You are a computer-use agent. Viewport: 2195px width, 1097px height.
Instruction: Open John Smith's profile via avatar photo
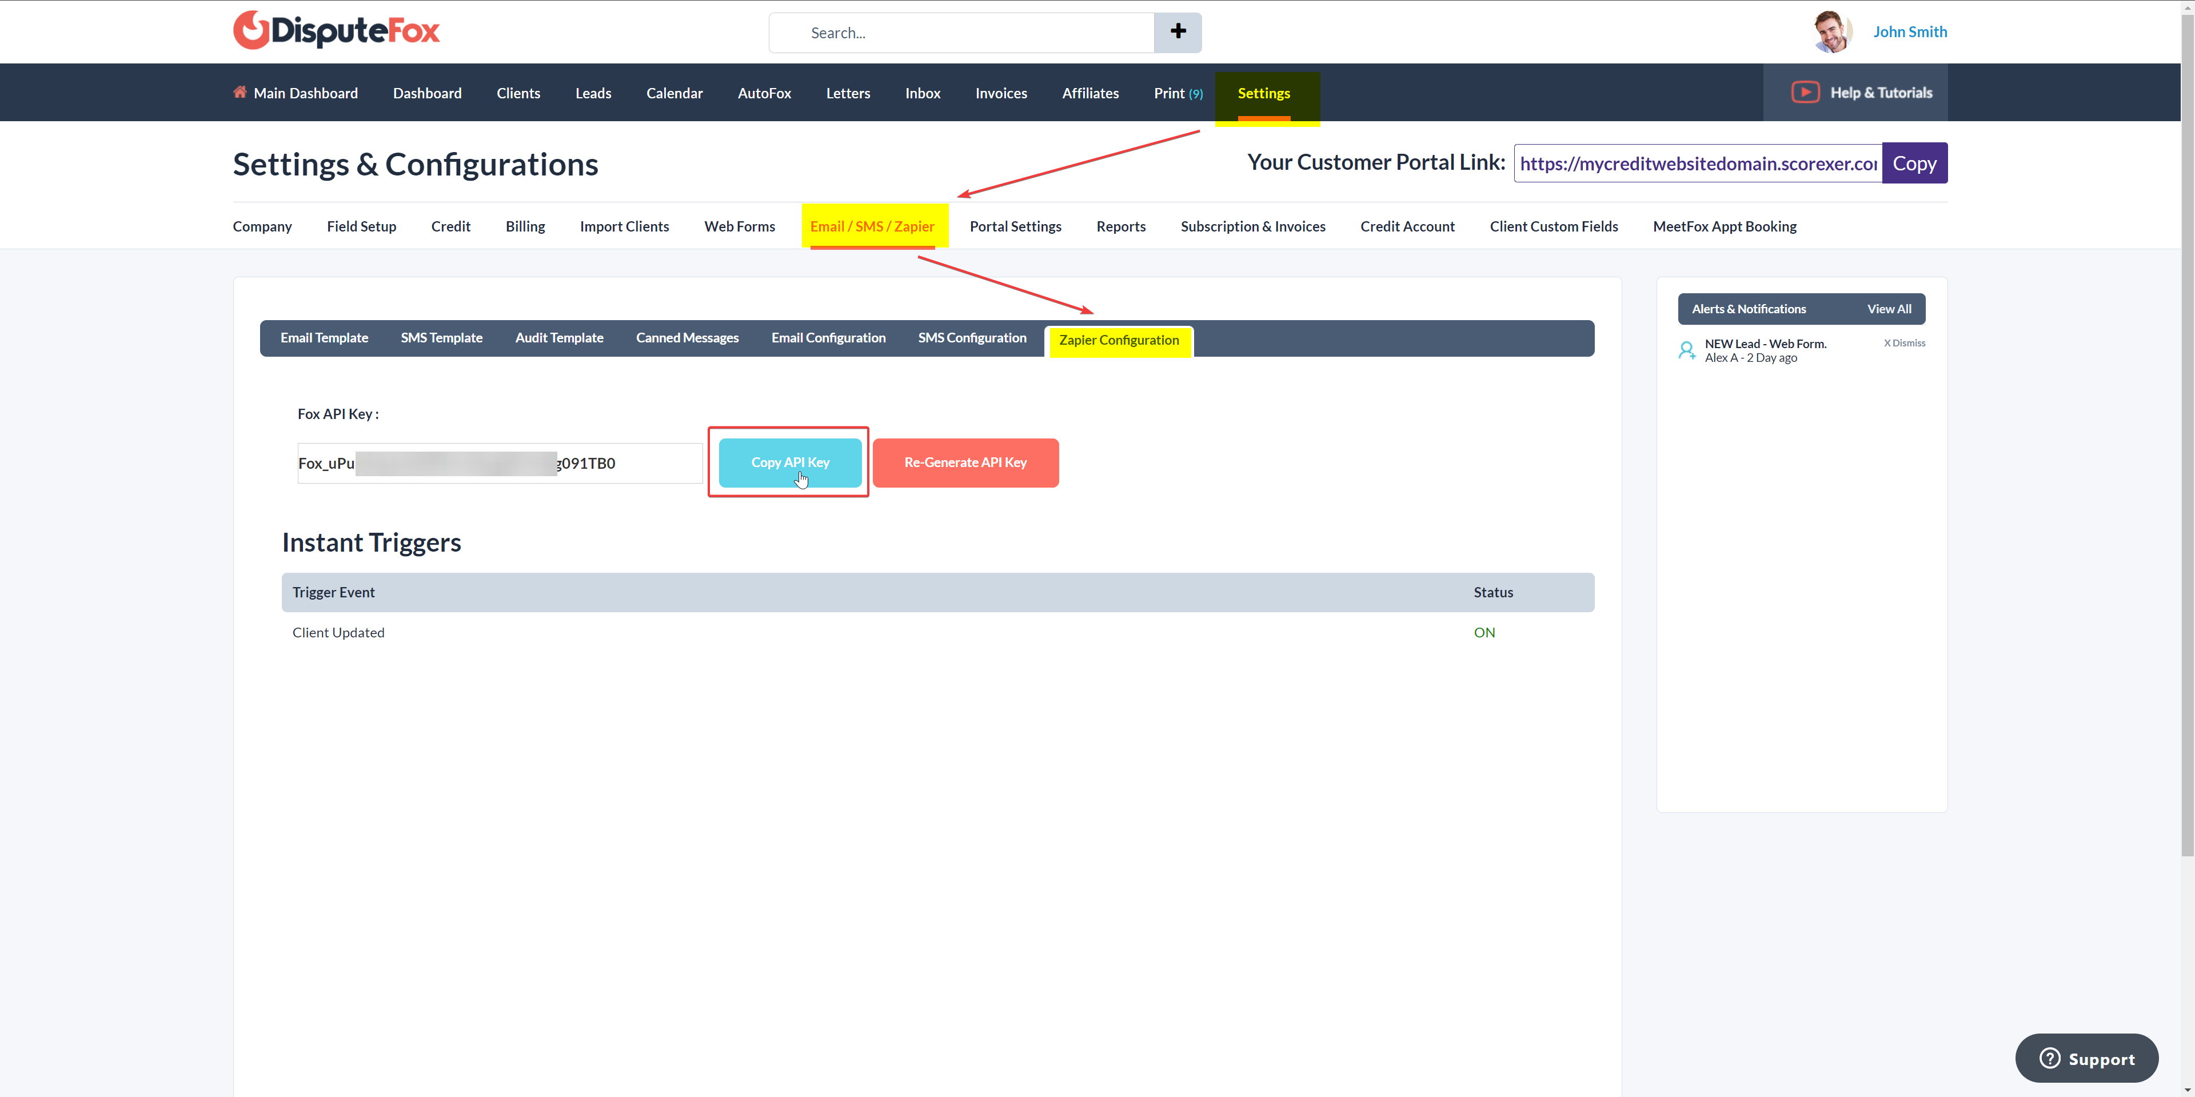coord(1832,31)
